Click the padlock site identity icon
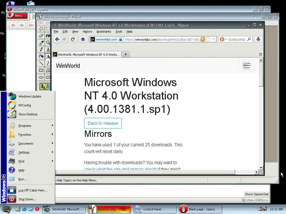Viewport: 286px width, 214px height. point(121,39)
